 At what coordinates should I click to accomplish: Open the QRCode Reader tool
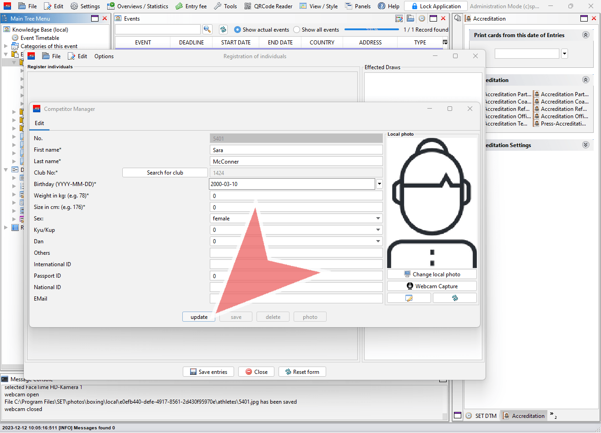pos(268,6)
